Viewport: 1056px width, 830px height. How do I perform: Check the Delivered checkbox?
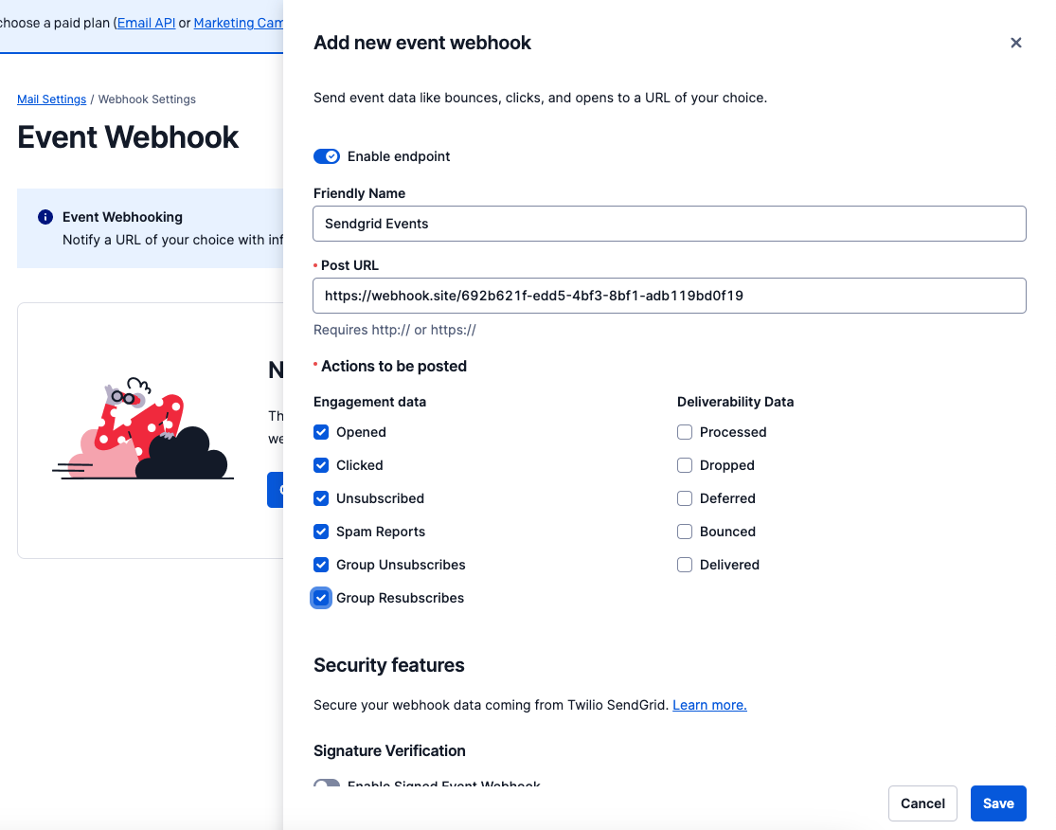[684, 565]
